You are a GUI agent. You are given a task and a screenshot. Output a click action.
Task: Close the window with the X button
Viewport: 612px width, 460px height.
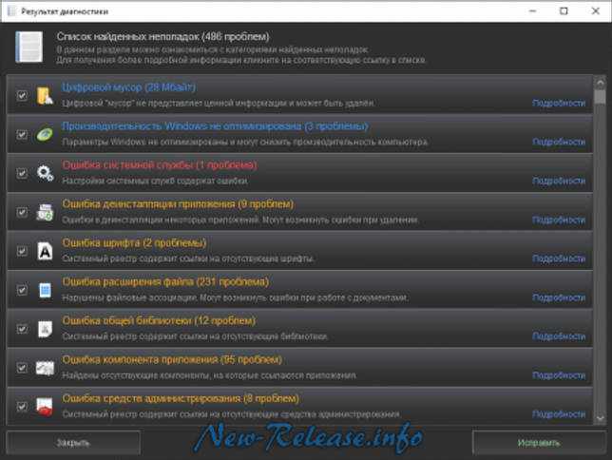pyautogui.click(x=596, y=11)
